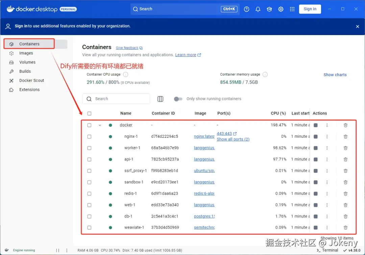The image size is (365, 255).
Task: Open the postgres image link for db-1
Action: tap(204, 216)
